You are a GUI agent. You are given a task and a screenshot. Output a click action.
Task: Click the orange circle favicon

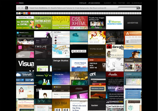pyautogui.click(x=24, y=13)
